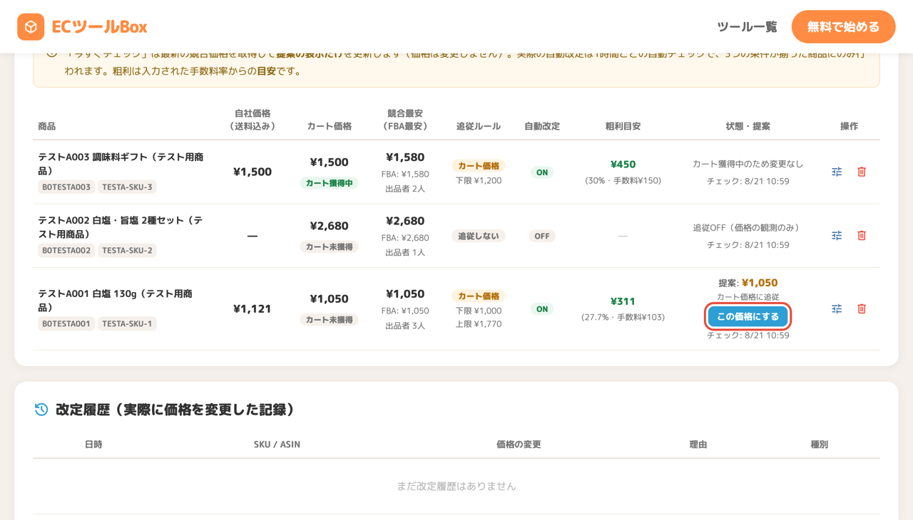
Task: Click the 無料で始める button
Action: coord(843,27)
